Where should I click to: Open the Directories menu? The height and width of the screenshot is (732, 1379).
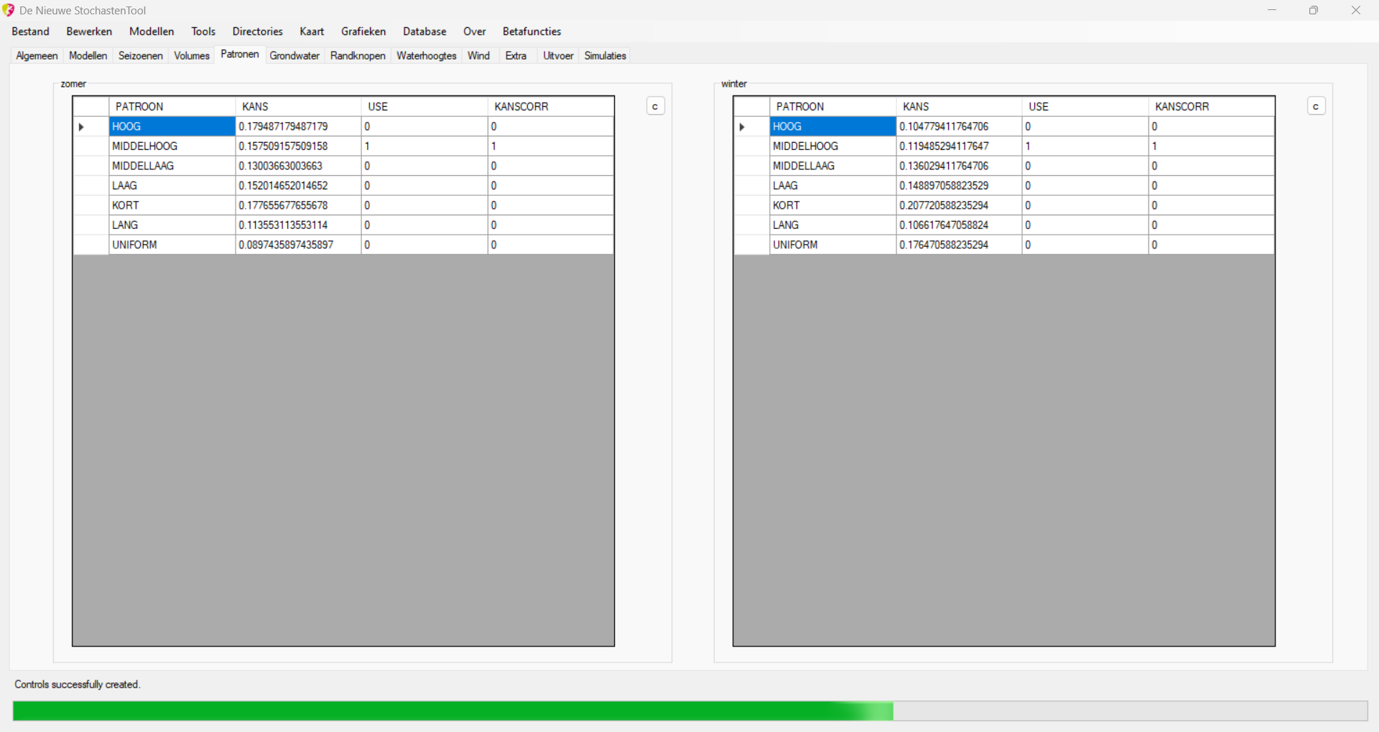click(x=258, y=32)
